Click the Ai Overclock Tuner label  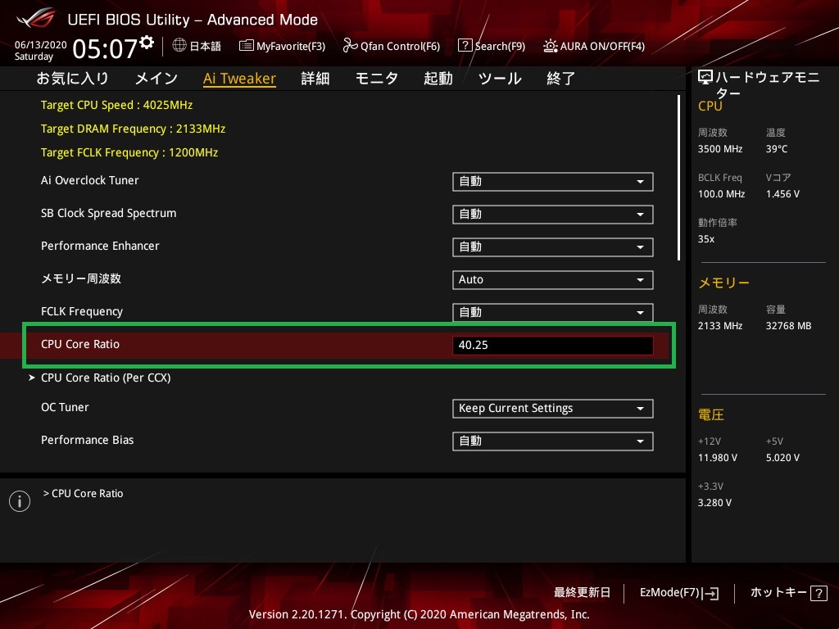[90, 180]
